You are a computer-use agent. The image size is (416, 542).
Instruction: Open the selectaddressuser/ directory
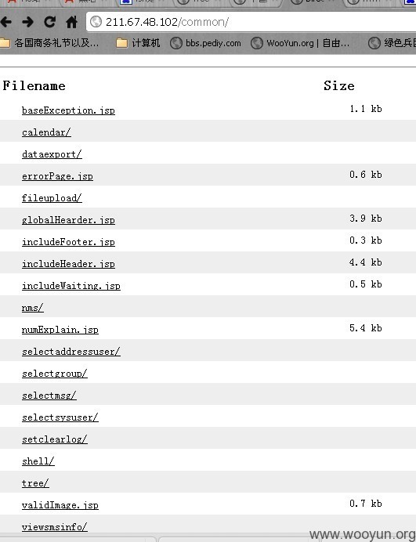71,352
